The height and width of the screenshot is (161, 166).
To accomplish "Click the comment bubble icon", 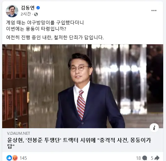I will [145, 158].
